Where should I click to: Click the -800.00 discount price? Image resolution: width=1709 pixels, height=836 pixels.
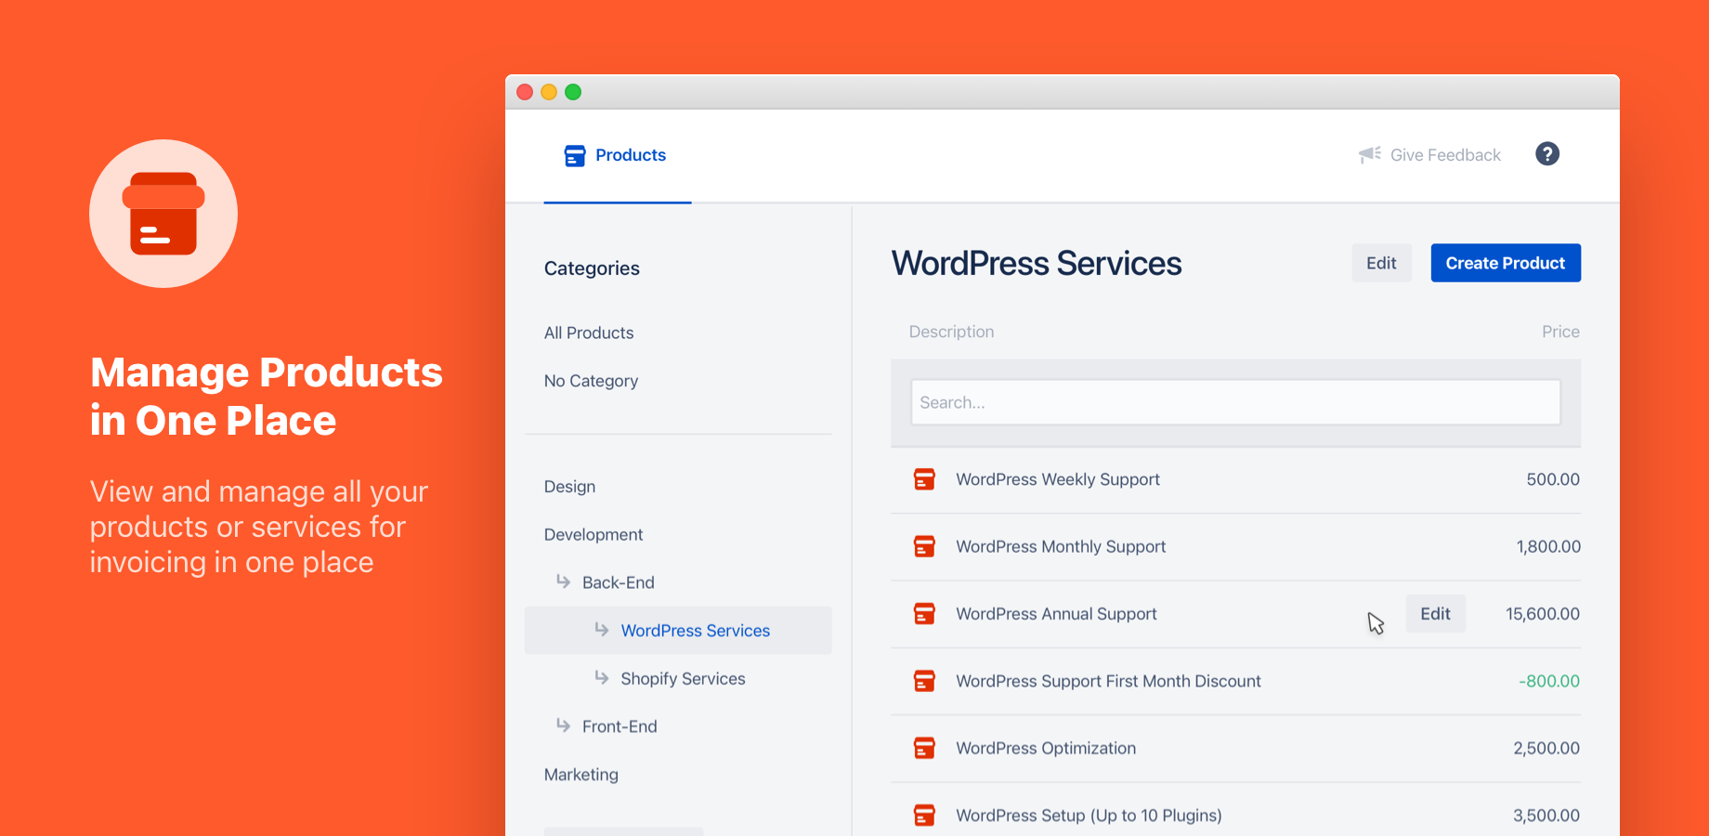tap(1549, 681)
